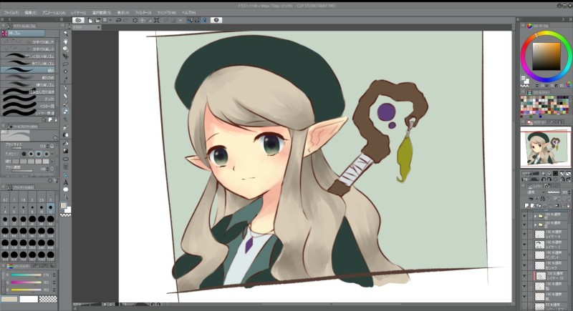573x311 pixels.
Task: Select the Frame border tool
Action: point(66,167)
